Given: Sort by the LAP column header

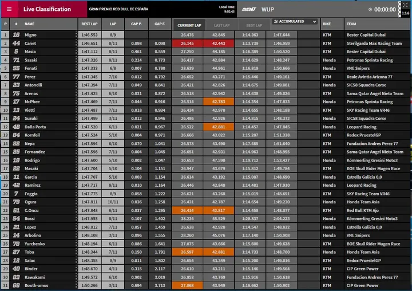Looking at the screenshot, I should pos(113,24).
